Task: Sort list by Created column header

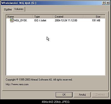Action: pos(68,17)
